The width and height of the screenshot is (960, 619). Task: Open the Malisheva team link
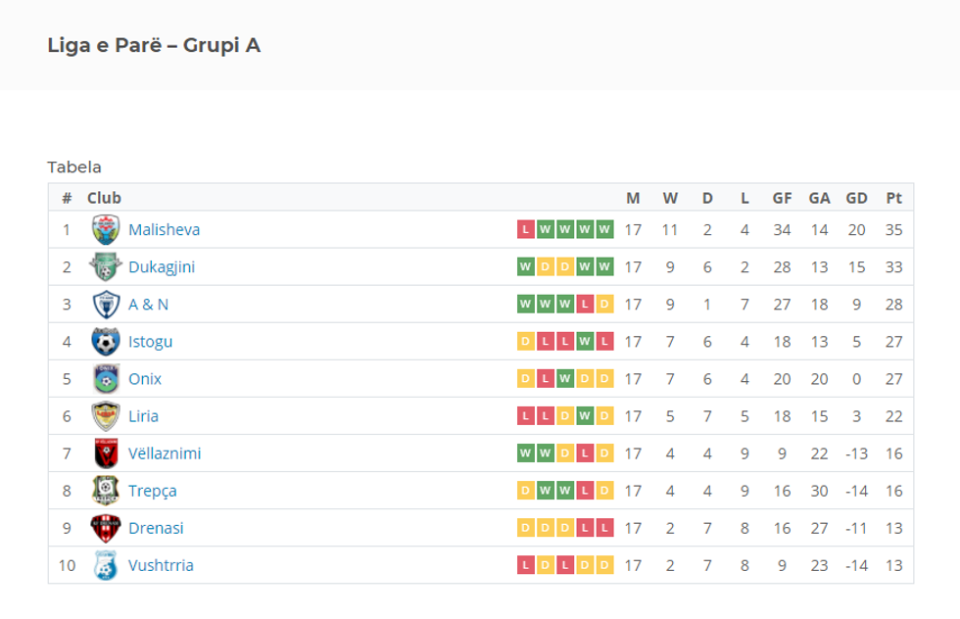(x=164, y=229)
